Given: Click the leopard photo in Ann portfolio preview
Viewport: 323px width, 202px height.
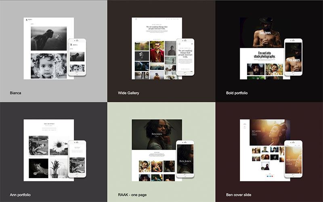Looking at the screenshot, I should click(38, 168).
